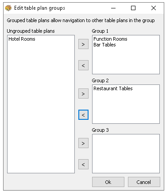Click inside the empty Group 3 list
Screen dimensions: 166x191
tap(126, 153)
